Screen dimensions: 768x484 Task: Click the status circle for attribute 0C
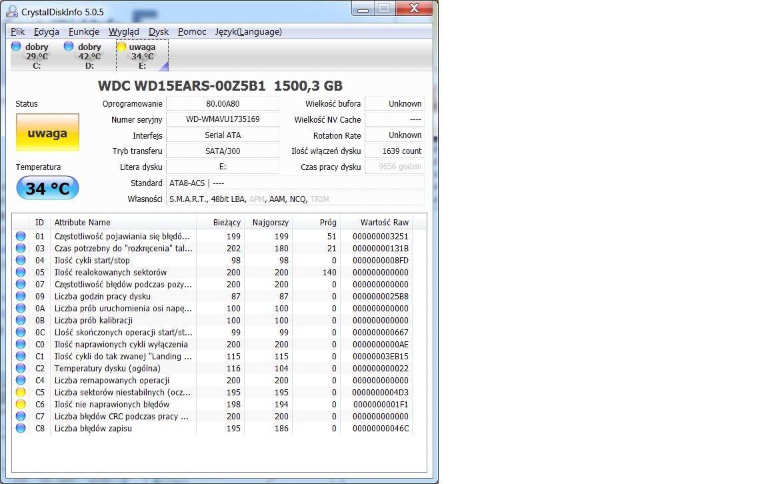pyautogui.click(x=21, y=332)
